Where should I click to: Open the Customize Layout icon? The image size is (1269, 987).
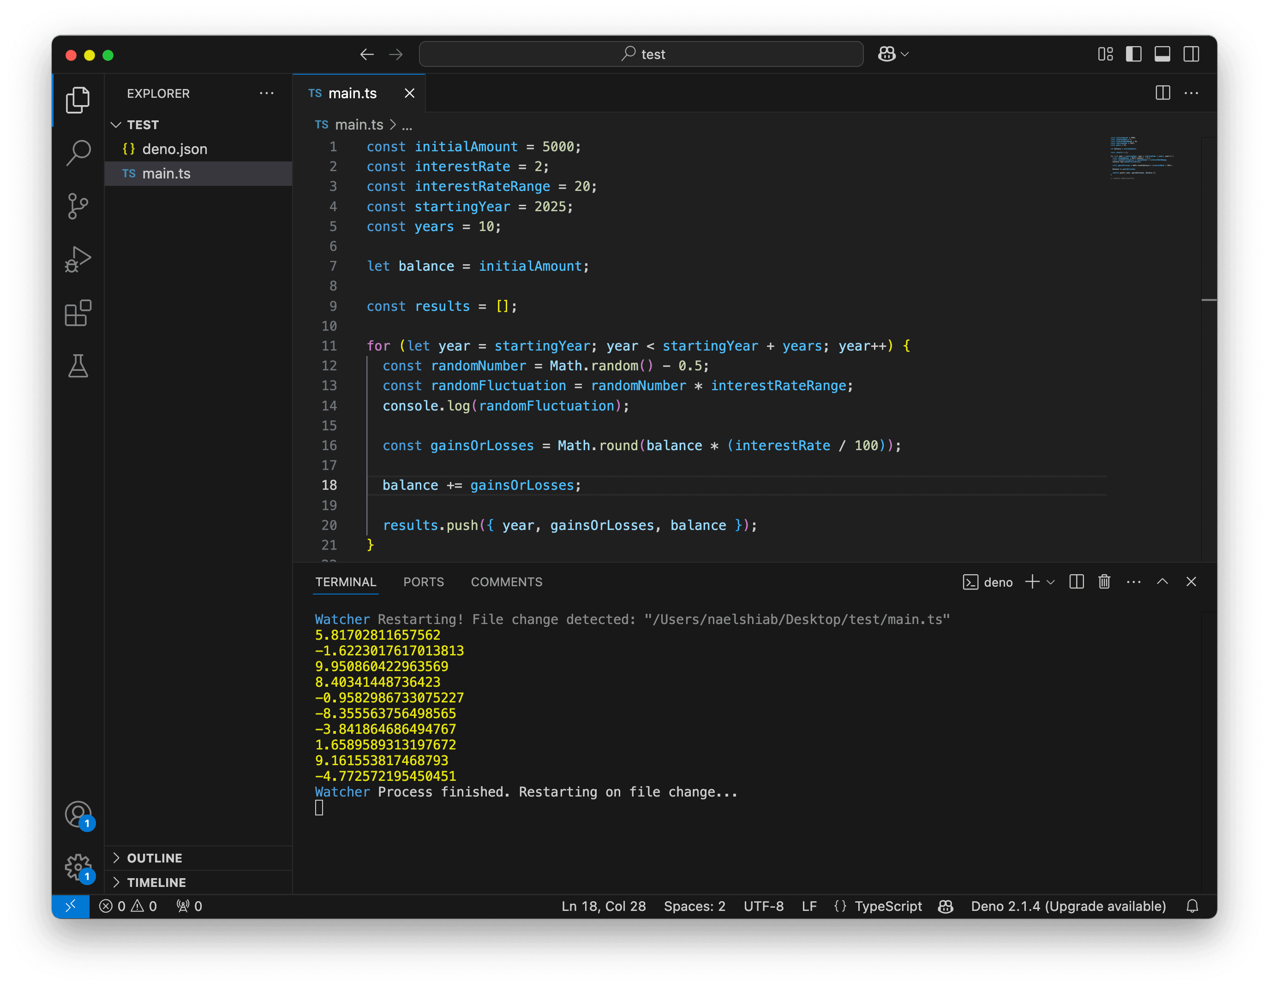(x=1105, y=54)
